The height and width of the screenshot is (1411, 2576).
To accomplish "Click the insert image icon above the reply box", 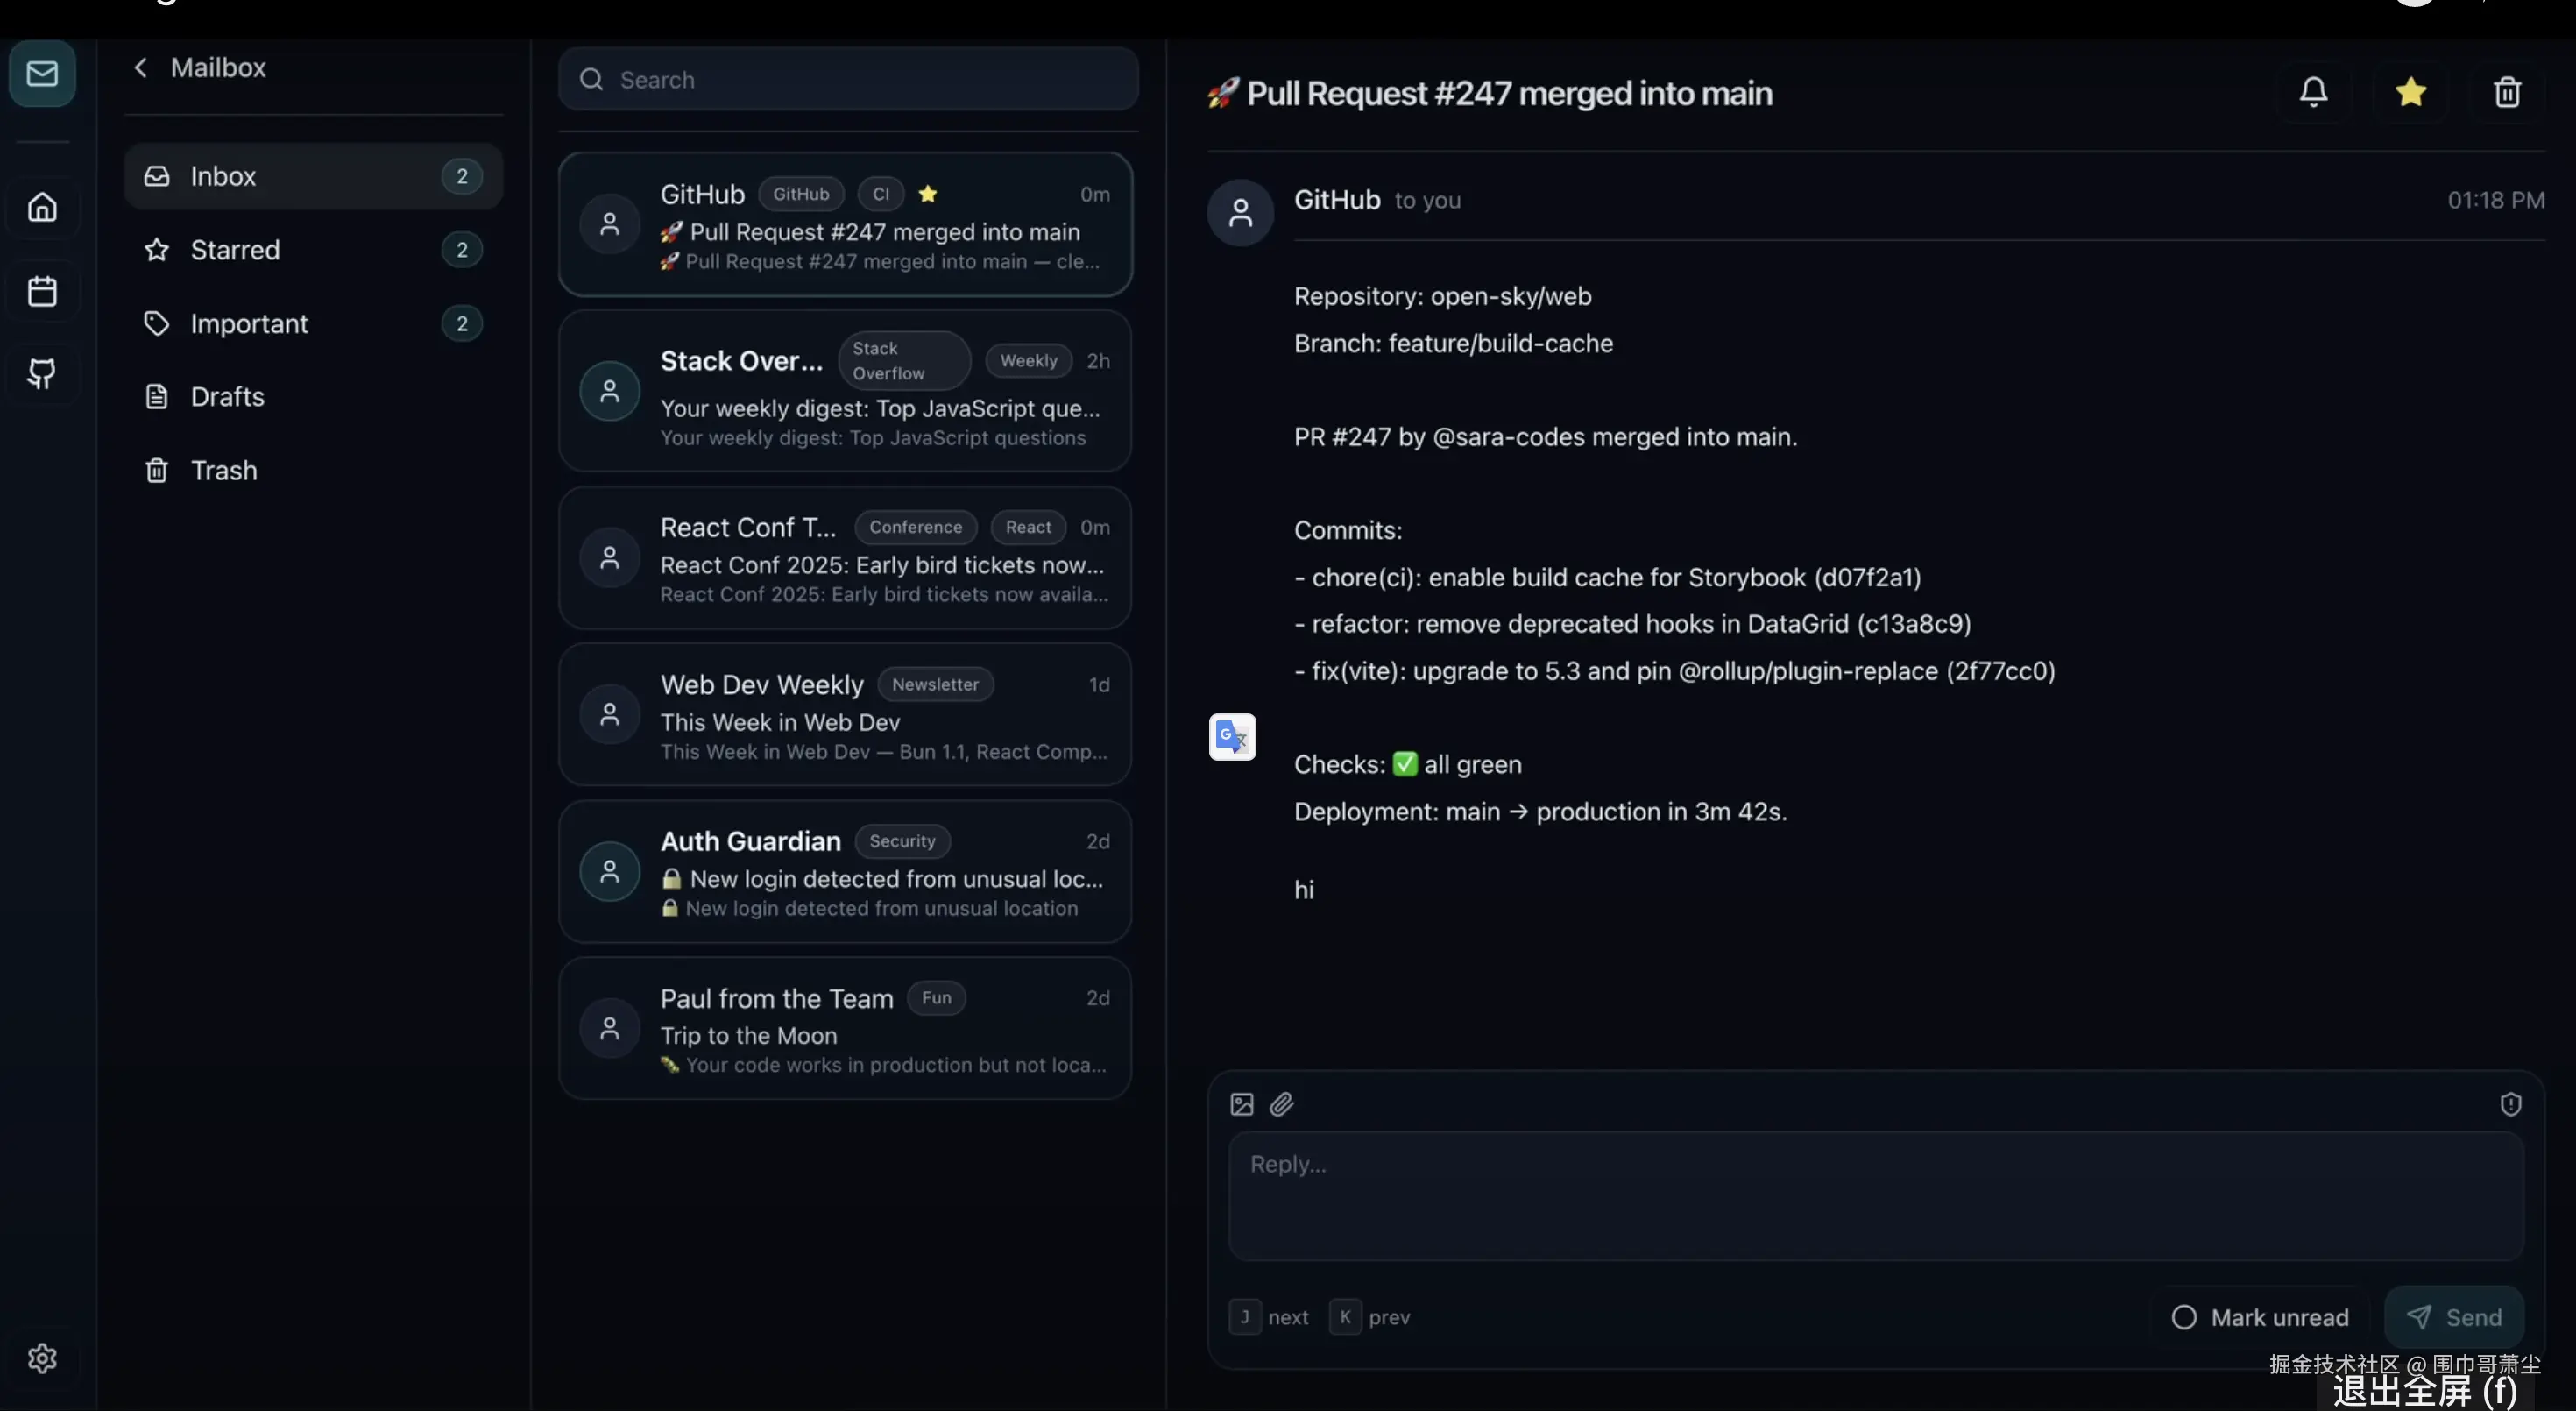I will pyautogui.click(x=1241, y=1104).
